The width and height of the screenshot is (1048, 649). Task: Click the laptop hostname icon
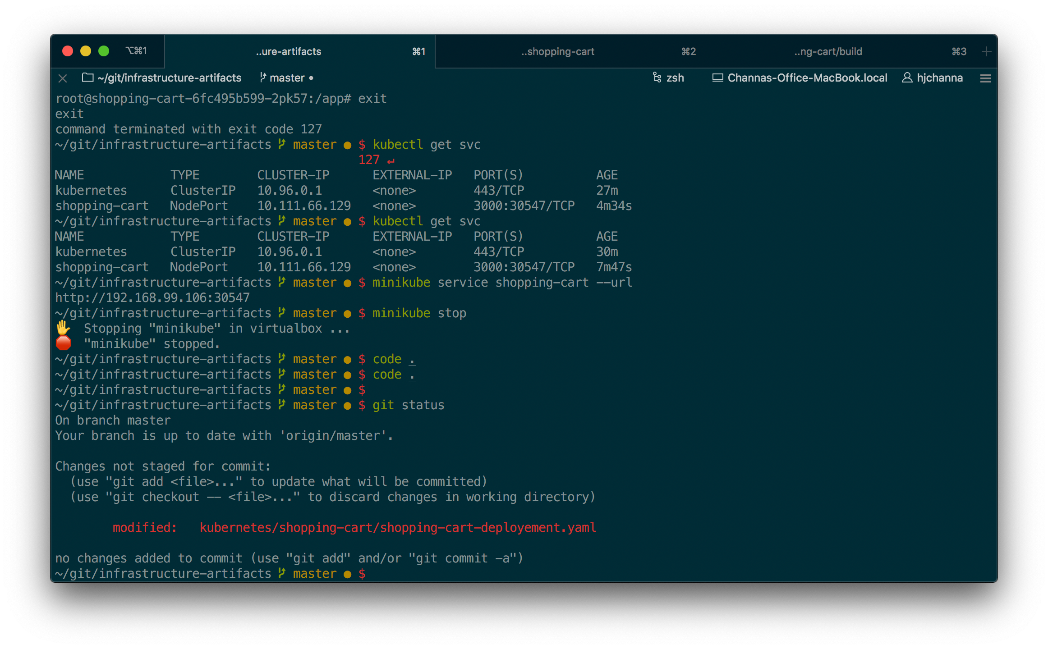[x=717, y=78]
